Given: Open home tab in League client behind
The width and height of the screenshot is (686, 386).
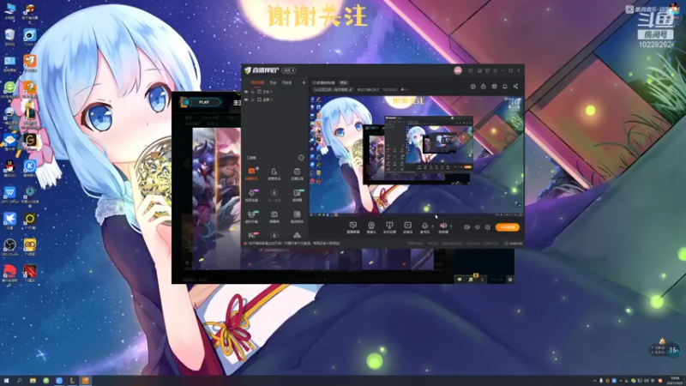Looking at the screenshot, I should pos(237,102).
